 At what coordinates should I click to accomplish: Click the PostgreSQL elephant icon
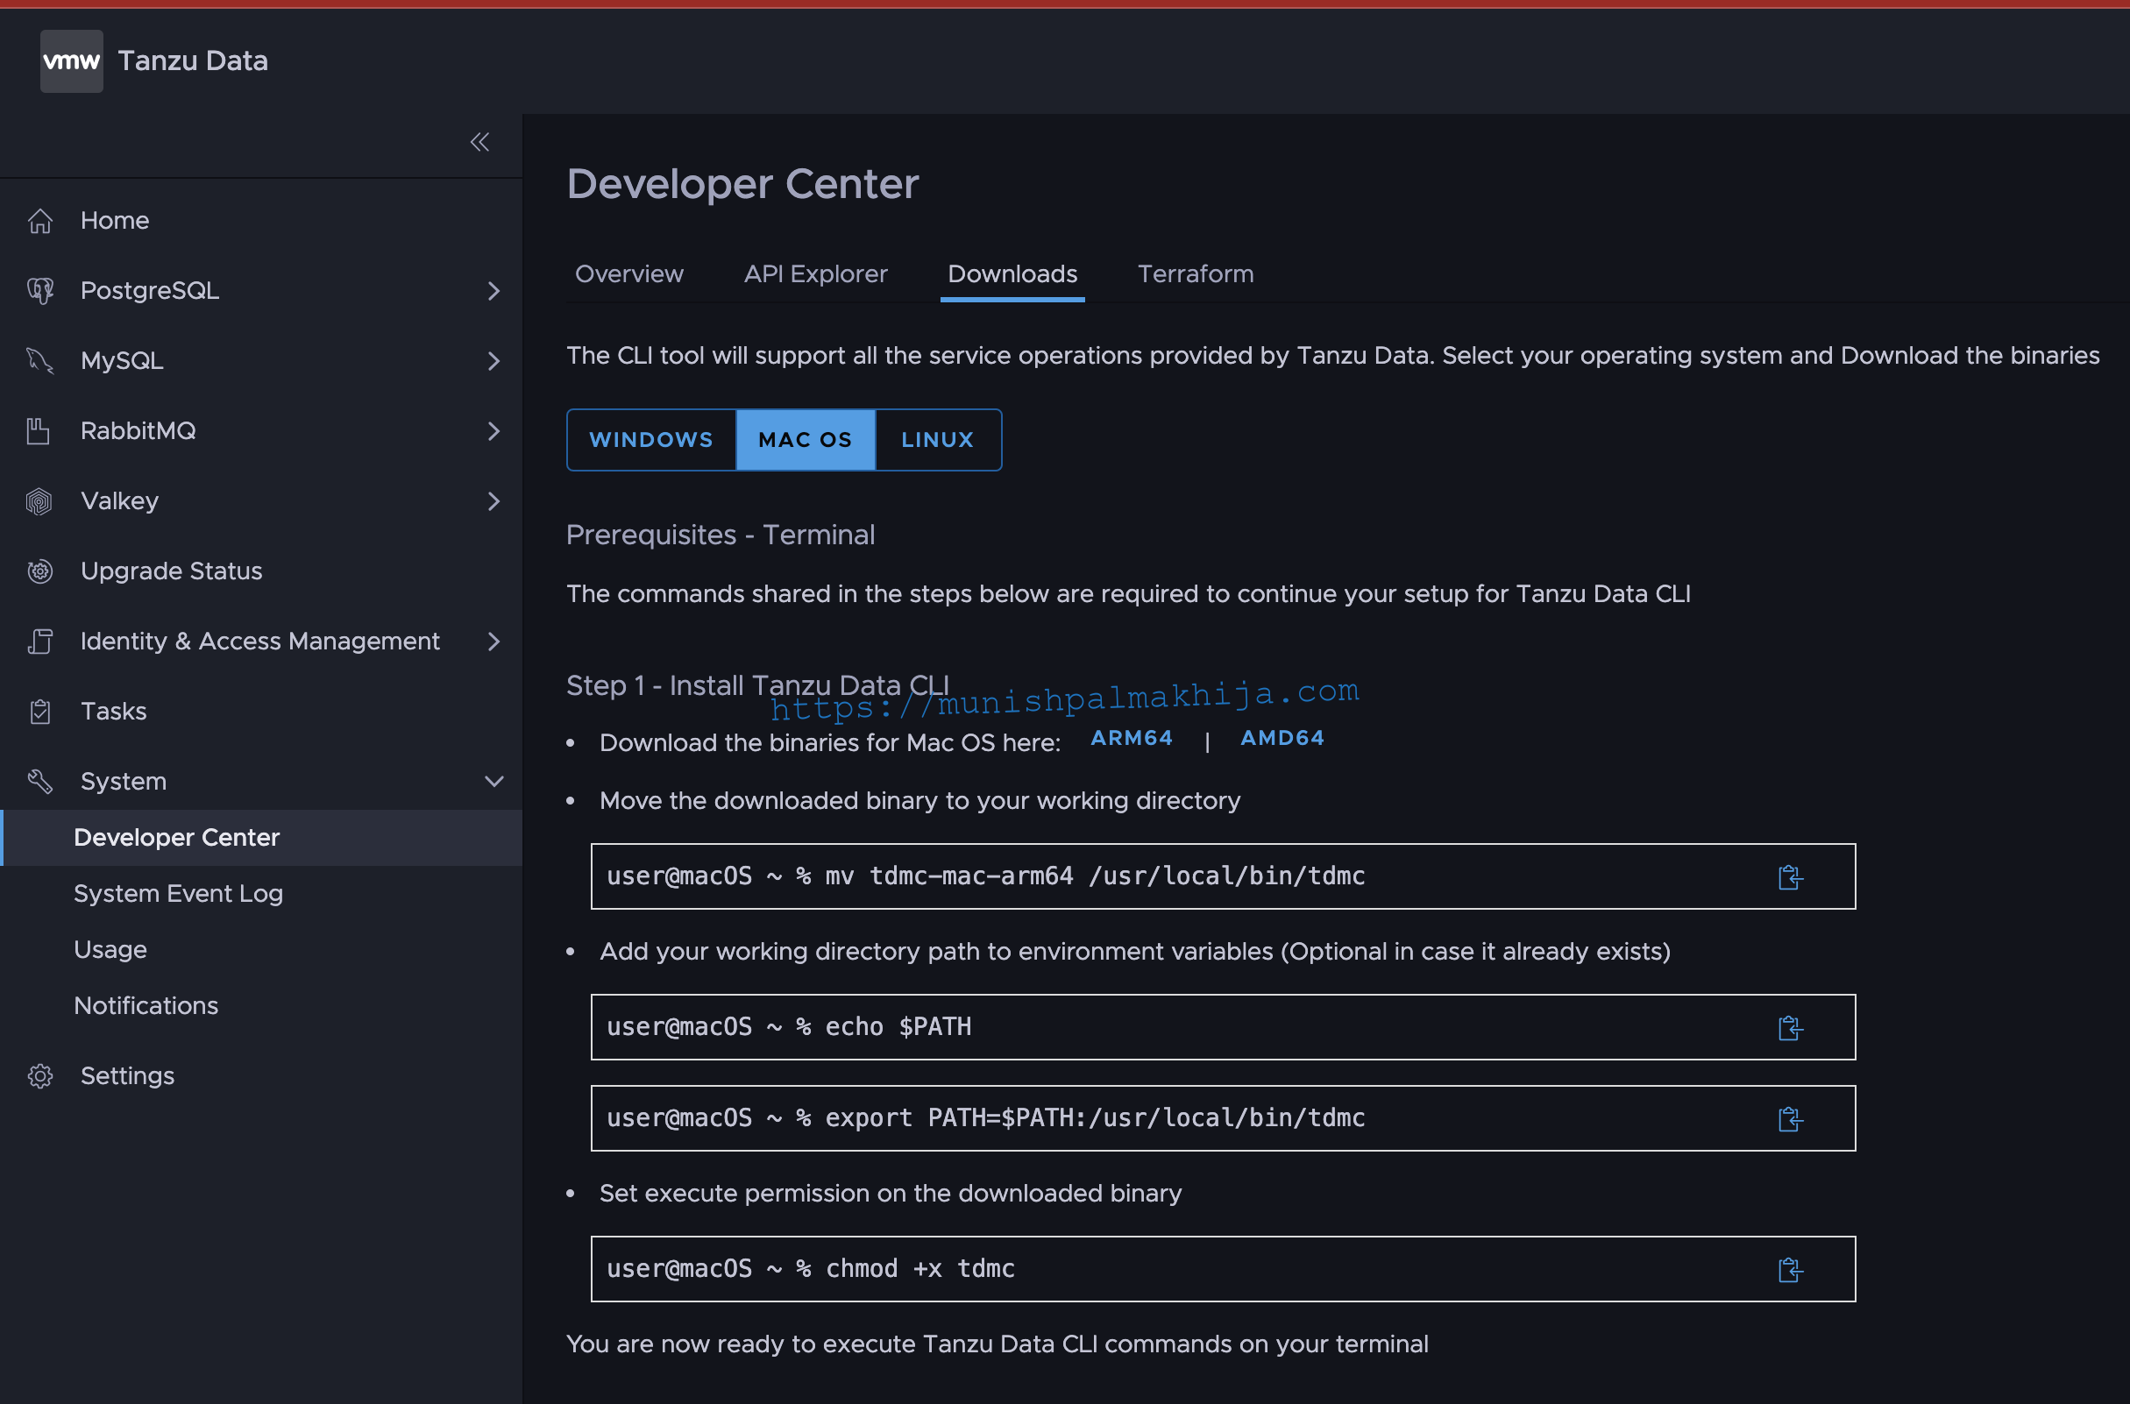(40, 290)
